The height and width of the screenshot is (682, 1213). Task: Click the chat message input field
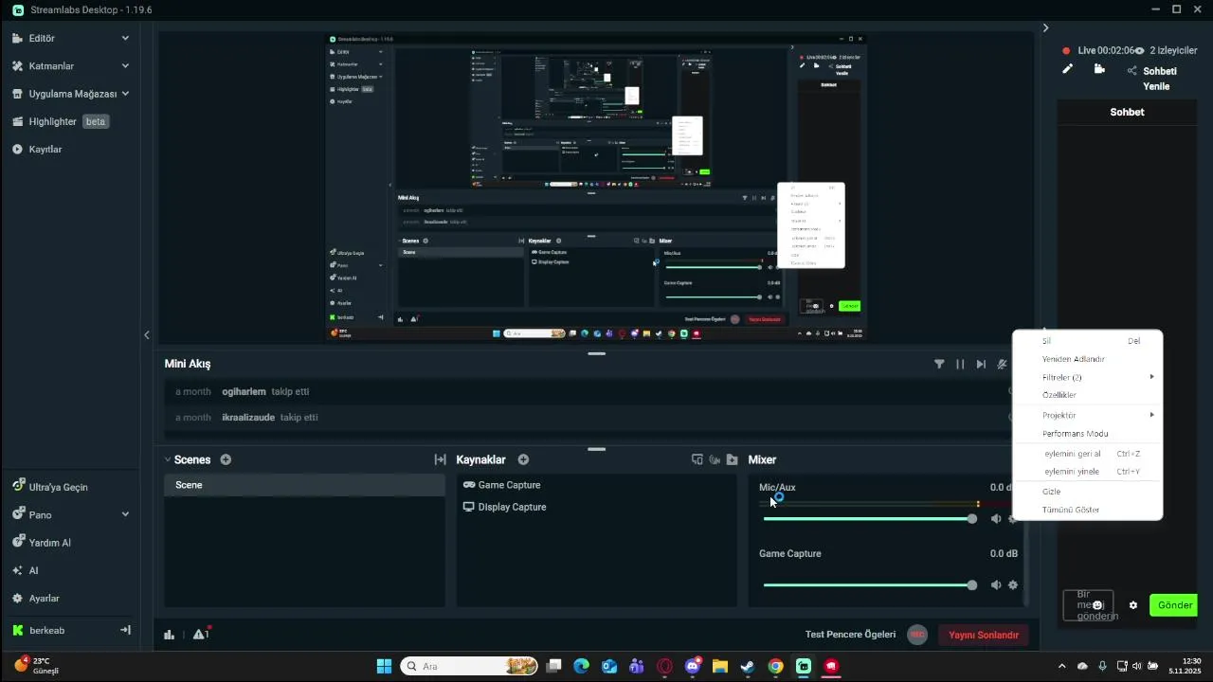click(x=1088, y=605)
